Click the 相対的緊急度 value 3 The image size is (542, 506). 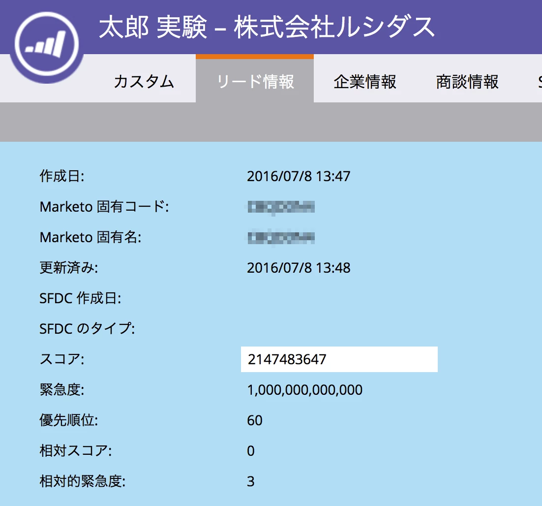click(251, 481)
